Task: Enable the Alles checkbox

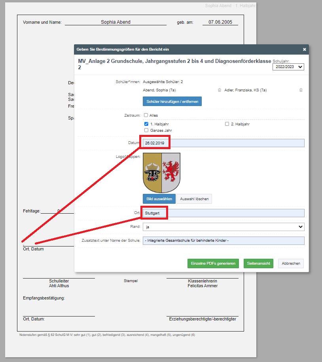Action: click(146, 115)
